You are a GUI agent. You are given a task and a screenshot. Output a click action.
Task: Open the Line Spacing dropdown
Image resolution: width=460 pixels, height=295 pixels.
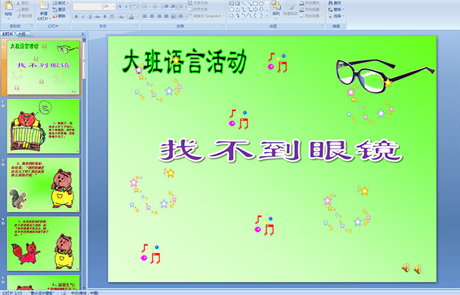[x=182, y=7]
